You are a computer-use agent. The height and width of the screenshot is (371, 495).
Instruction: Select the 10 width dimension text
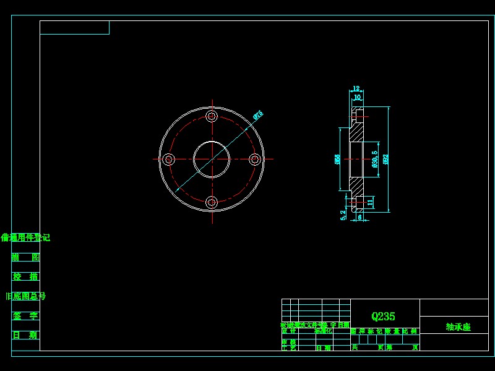pos(357,97)
